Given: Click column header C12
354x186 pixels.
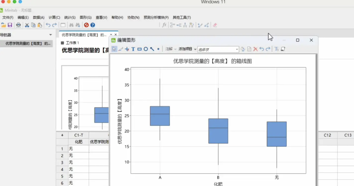Looking at the screenshot, I should (327, 135).
